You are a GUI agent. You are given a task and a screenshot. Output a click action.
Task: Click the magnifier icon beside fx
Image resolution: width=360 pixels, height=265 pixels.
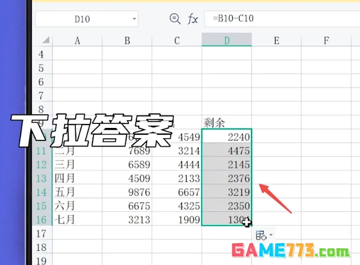point(175,19)
